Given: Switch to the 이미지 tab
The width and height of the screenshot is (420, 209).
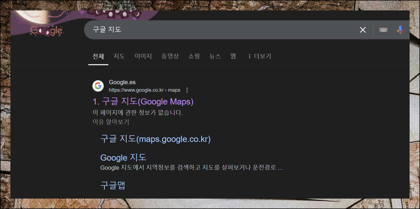Looking at the screenshot, I should [143, 56].
